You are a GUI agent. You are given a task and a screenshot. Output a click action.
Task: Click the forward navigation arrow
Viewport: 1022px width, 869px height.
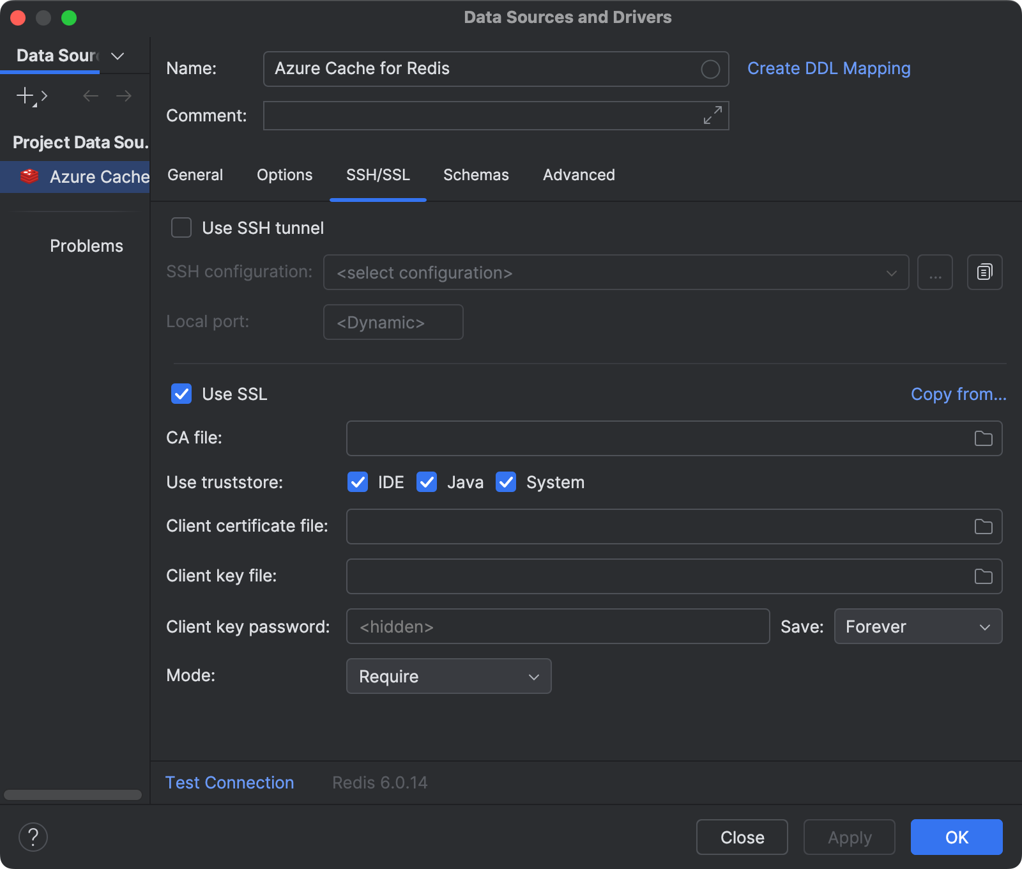(124, 96)
